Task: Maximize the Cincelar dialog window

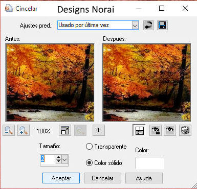Action: [162, 8]
